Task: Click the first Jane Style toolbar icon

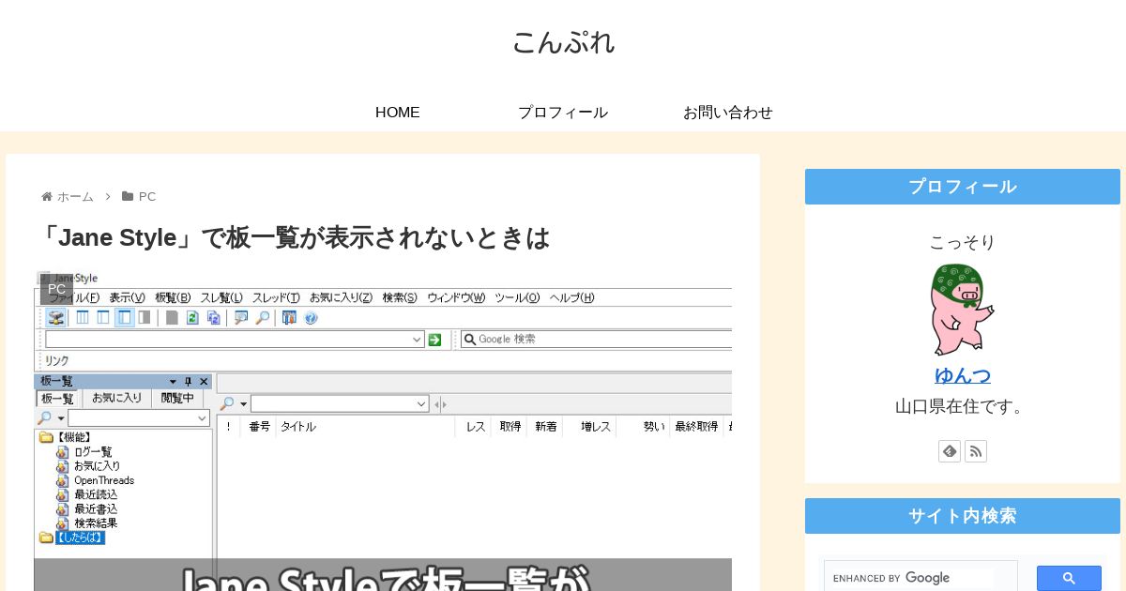Action: [x=56, y=317]
